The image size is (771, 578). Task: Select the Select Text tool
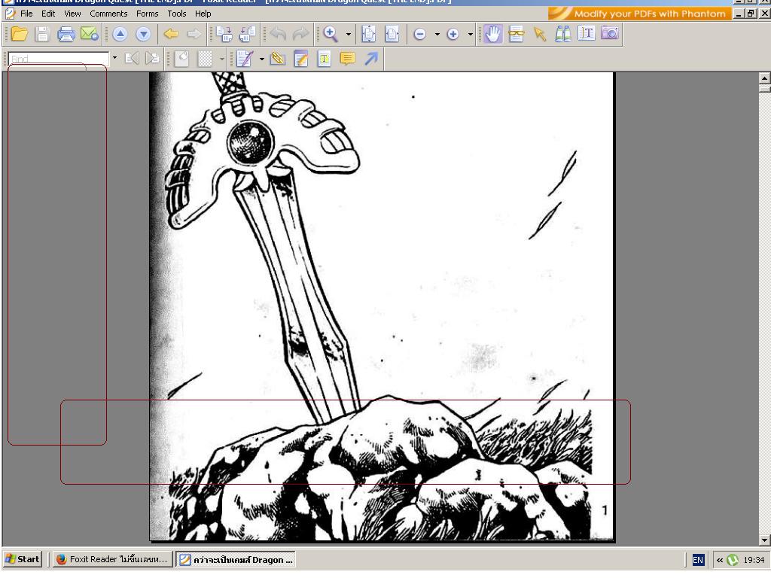(586, 34)
